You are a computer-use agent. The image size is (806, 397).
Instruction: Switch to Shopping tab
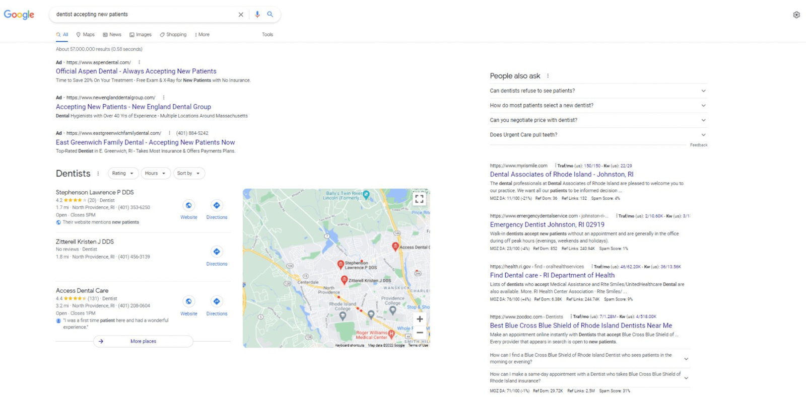click(173, 35)
